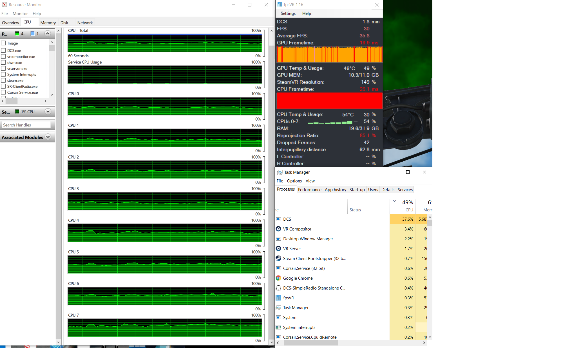
Task: Switch to the Users tab in Task Manager
Action: (x=373, y=190)
